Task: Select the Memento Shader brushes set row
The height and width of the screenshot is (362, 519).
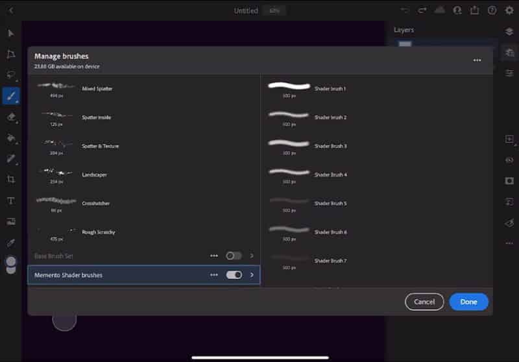Action: point(144,275)
